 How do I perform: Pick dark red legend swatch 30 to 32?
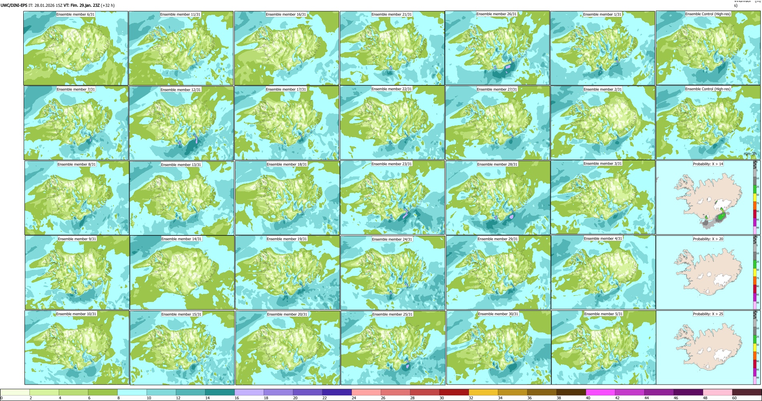coord(454,392)
